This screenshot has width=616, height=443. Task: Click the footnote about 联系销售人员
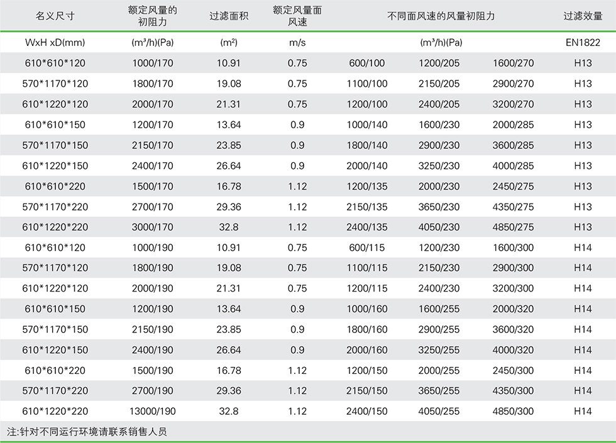pos(87,432)
